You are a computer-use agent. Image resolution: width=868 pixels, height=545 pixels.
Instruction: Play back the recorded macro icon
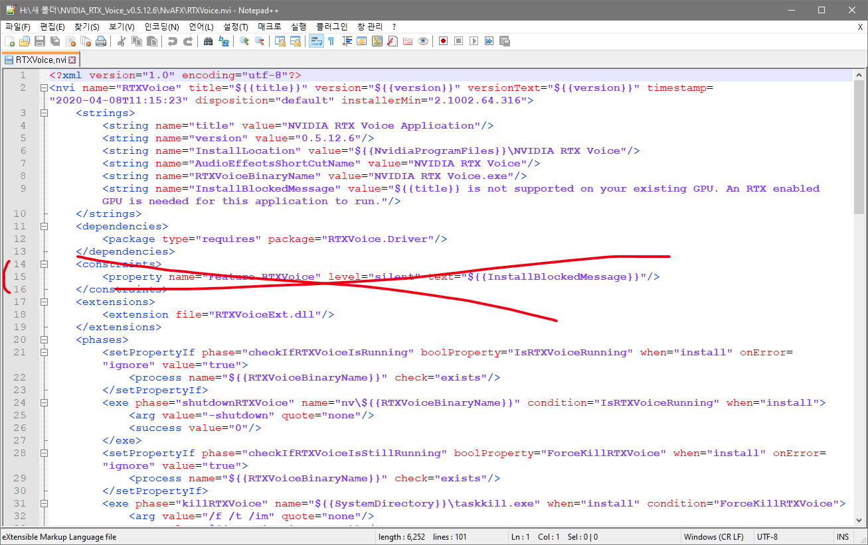pos(474,41)
